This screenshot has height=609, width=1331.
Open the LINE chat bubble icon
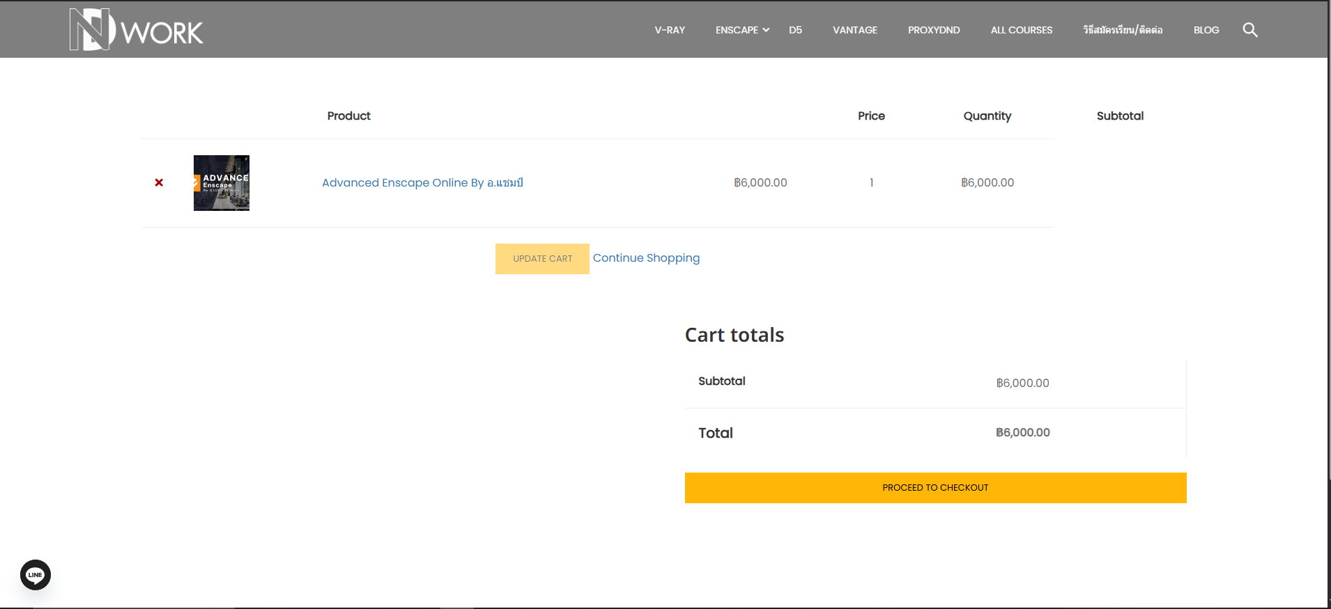(x=36, y=575)
